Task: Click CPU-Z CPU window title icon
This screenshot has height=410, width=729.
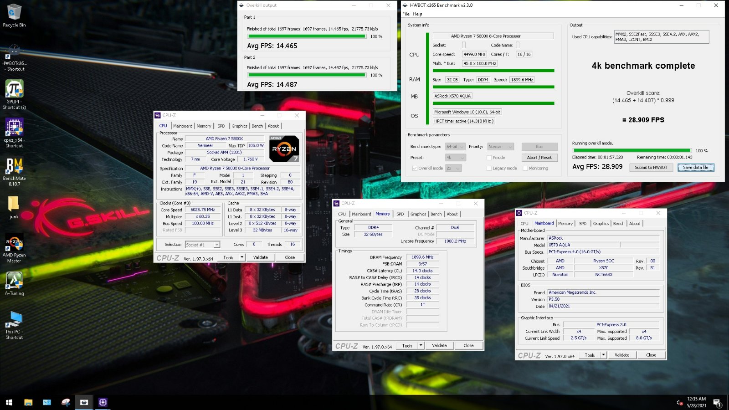Action: (158, 115)
